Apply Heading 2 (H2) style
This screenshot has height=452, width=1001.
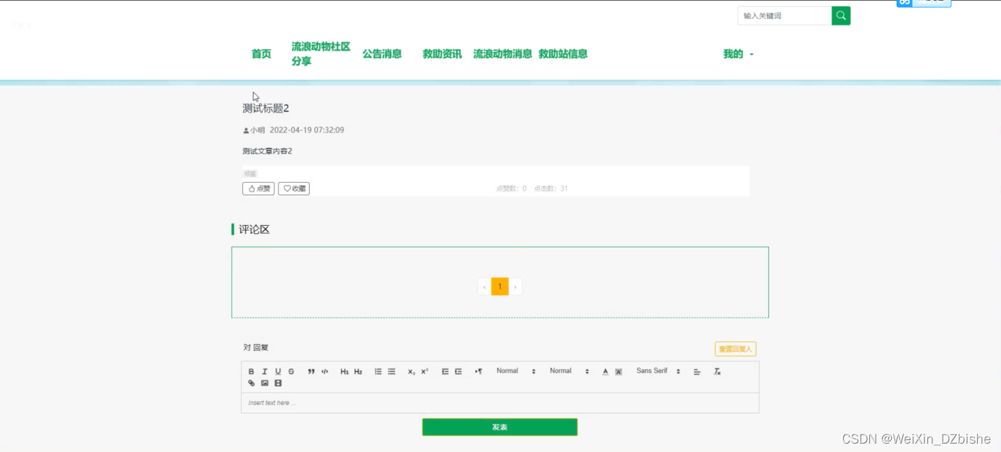click(x=358, y=371)
